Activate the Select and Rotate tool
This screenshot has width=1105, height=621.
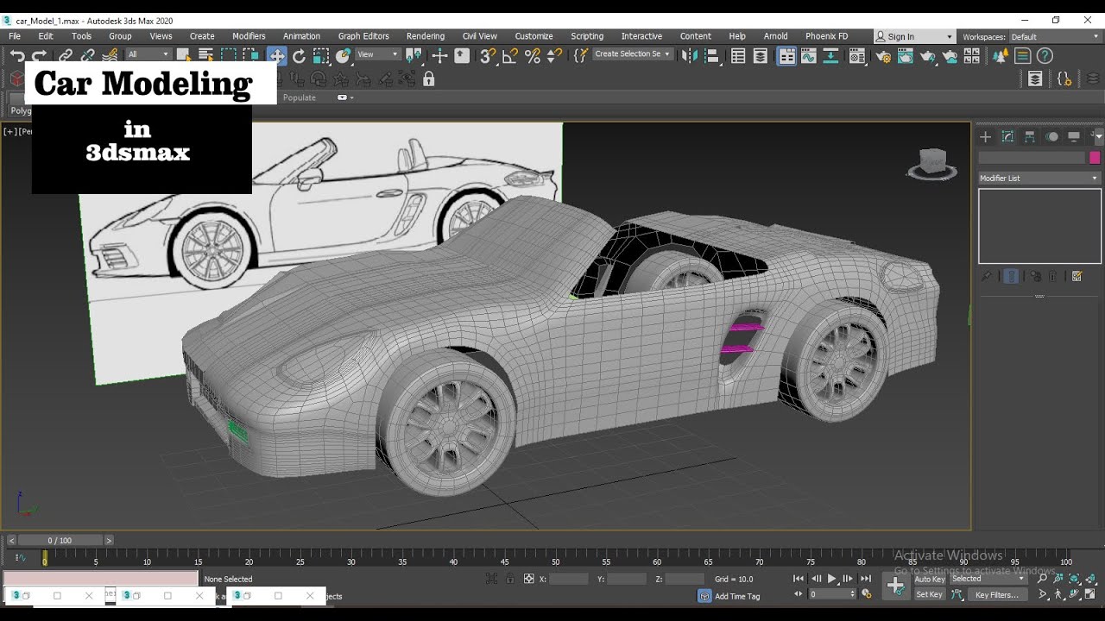[300, 56]
